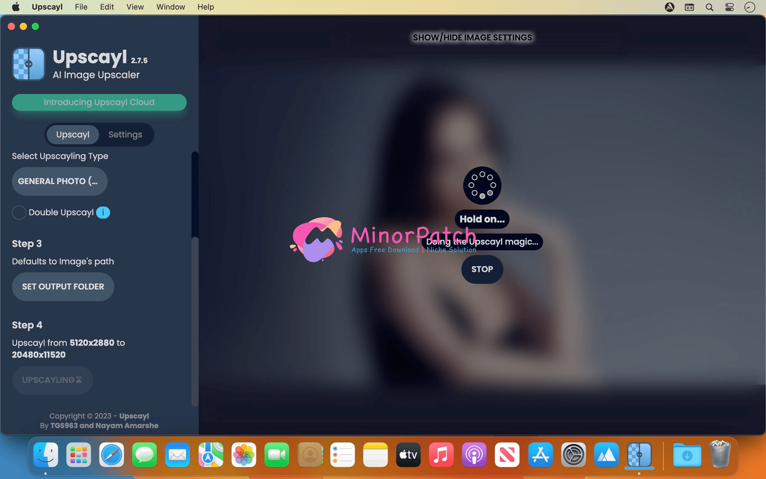This screenshot has width=766, height=479.
Task: Open Reminders from the dock
Action: pyautogui.click(x=343, y=455)
